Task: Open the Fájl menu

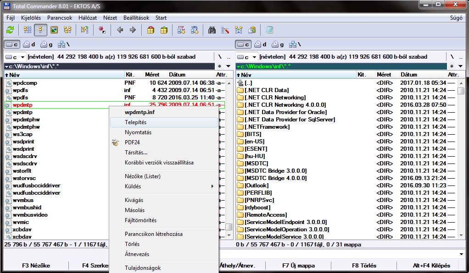Action: [11, 18]
